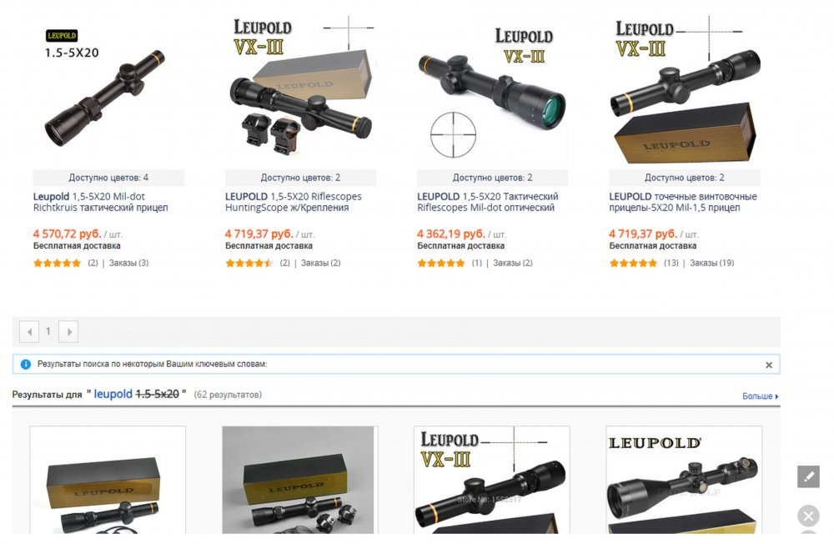Open bottom-row thumbnail with large LEUPOLD scope
Viewport: 834px width, 544px height.
coord(684,480)
